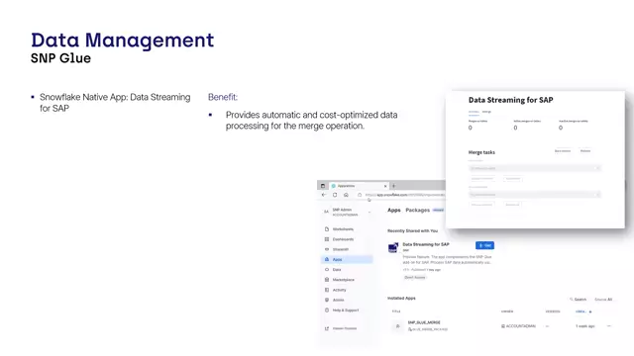Click Search in Installed Apps
Screen dimensions: 634x356
click(578, 299)
